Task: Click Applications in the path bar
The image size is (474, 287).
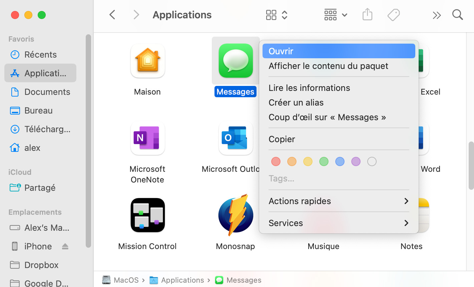Action: click(x=177, y=280)
